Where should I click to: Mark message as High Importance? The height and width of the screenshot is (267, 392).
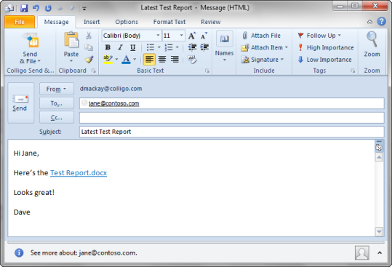[x=326, y=47]
